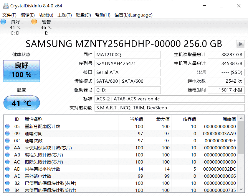Image resolution: width=248 pixels, height=196 pixels.
Task: Click transfer mode field SATA/600 | SATA/600
Action: (128, 81)
